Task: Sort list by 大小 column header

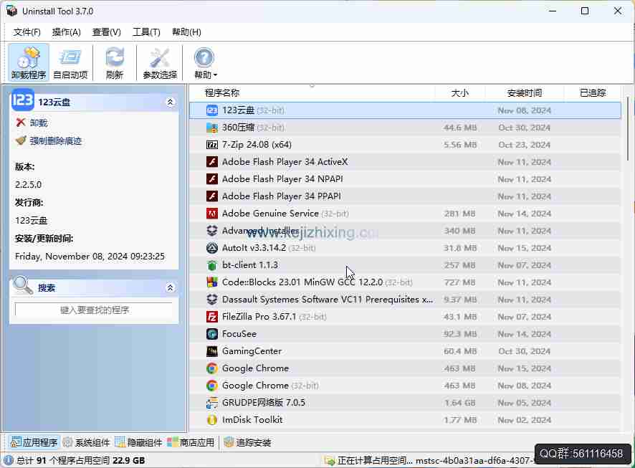Action: pyautogui.click(x=459, y=93)
